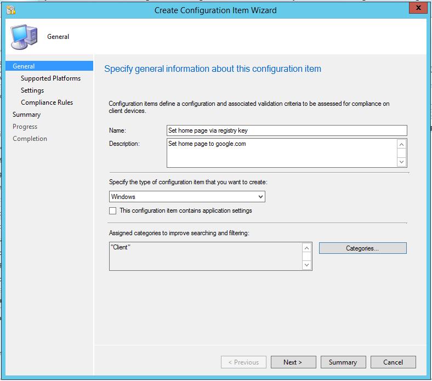The image size is (432, 381).
Task: Proceed with the Next button
Action: coord(293,362)
